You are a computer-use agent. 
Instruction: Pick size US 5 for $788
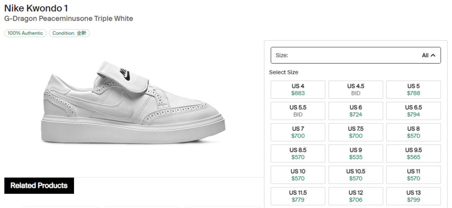[x=413, y=89]
